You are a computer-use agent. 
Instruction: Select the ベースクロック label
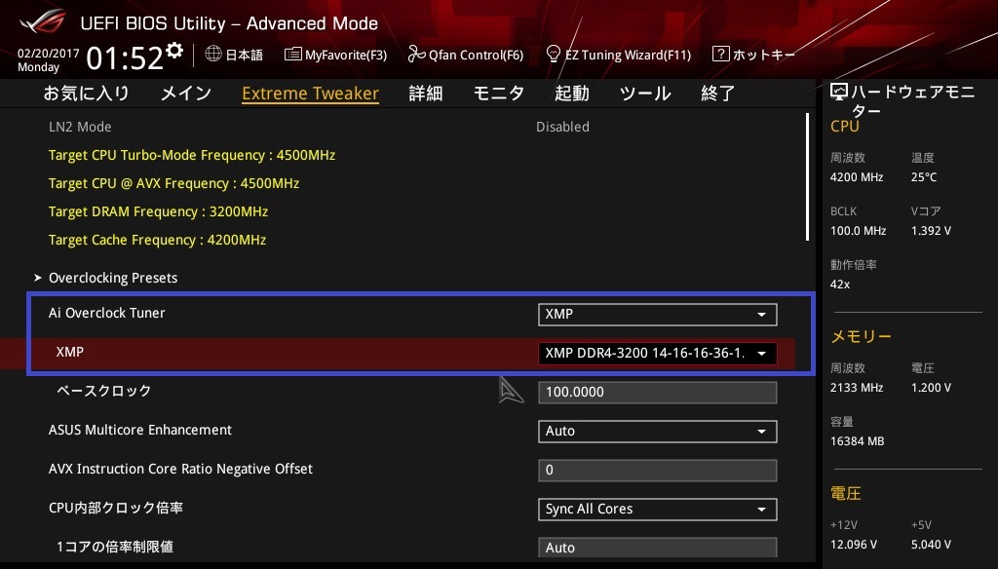point(103,391)
